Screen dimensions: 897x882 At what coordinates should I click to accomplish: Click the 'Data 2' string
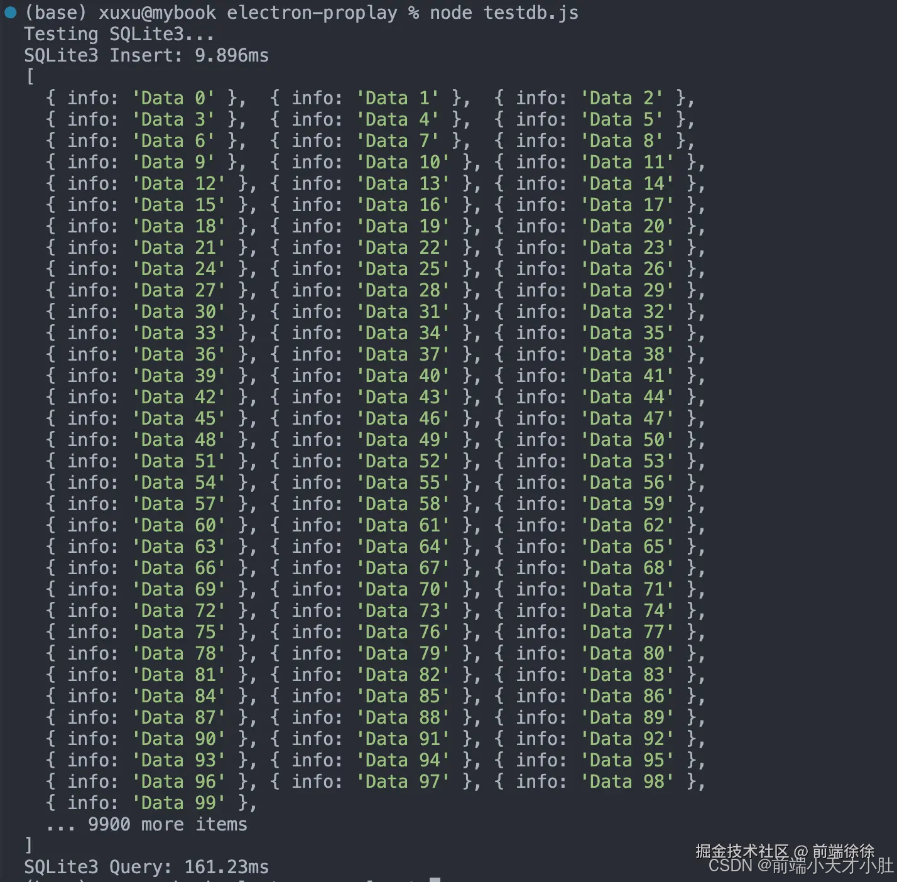pyautogui.click(x=622, y=98)
